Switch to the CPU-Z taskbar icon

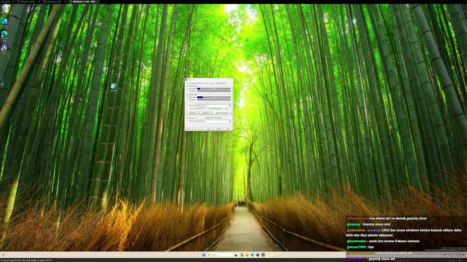tap(263, 255)
